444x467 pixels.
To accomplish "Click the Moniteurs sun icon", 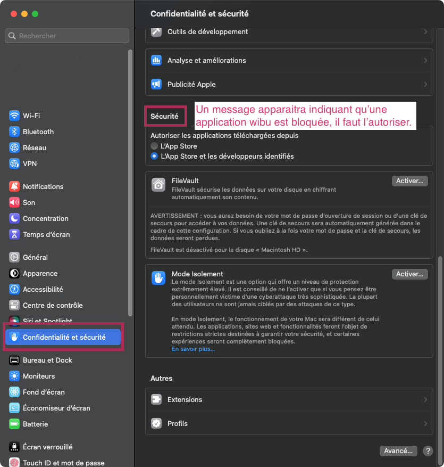I will point(14,376).
